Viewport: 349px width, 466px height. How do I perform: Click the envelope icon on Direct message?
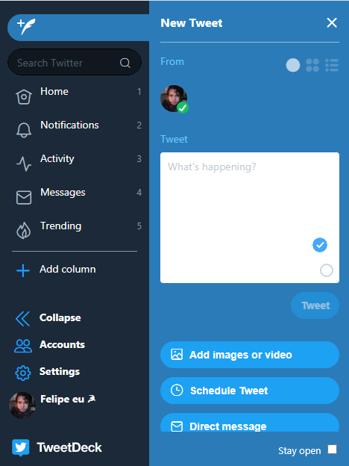click(x=177, y=426)
